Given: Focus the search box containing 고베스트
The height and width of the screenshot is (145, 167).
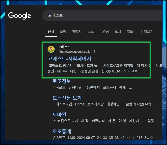Looking at the screenshot, I should [x=102, y=15].
